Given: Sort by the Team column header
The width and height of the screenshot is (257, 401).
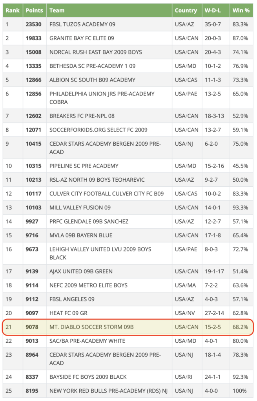Looking at the screenshot, I should (57, 11).
